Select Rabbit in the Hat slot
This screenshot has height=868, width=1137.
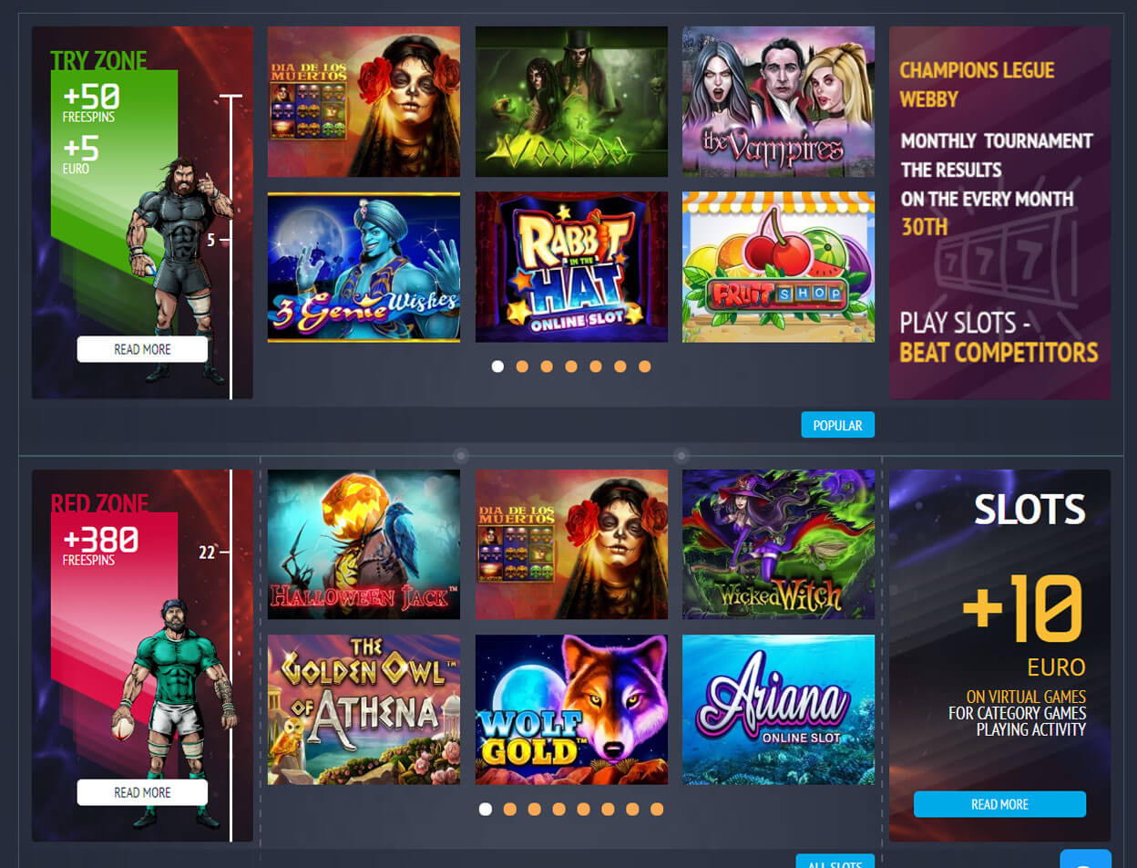(x=571, y=267)
